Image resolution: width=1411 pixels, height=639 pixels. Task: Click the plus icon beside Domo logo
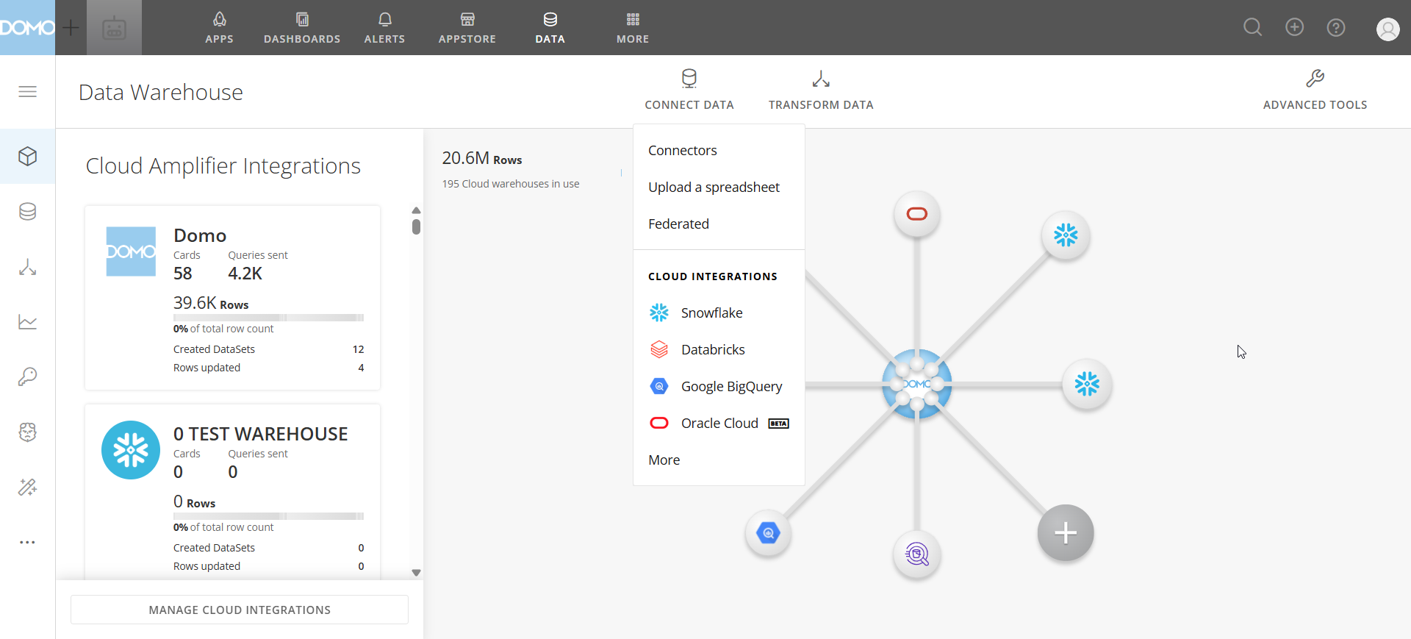click(x=71, y=28)
